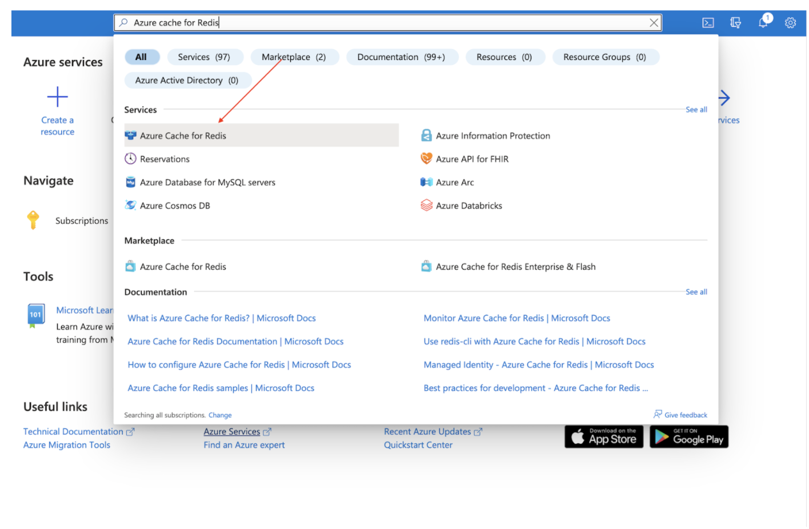Open the Azure Databricks result
The height and width of the screenshot is (529, 809).
point(469,206)
